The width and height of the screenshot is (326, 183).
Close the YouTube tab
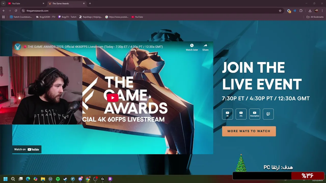[x=43, y=4]
